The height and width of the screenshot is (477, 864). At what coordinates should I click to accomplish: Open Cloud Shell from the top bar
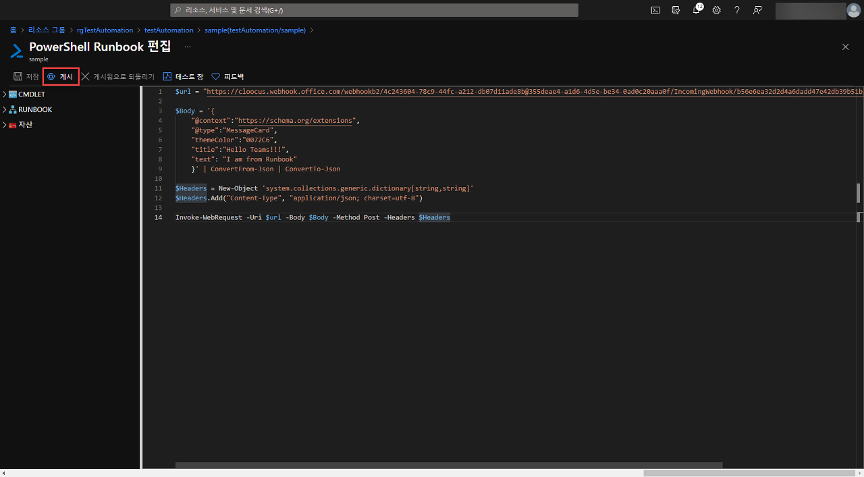(x=655, y=10)
